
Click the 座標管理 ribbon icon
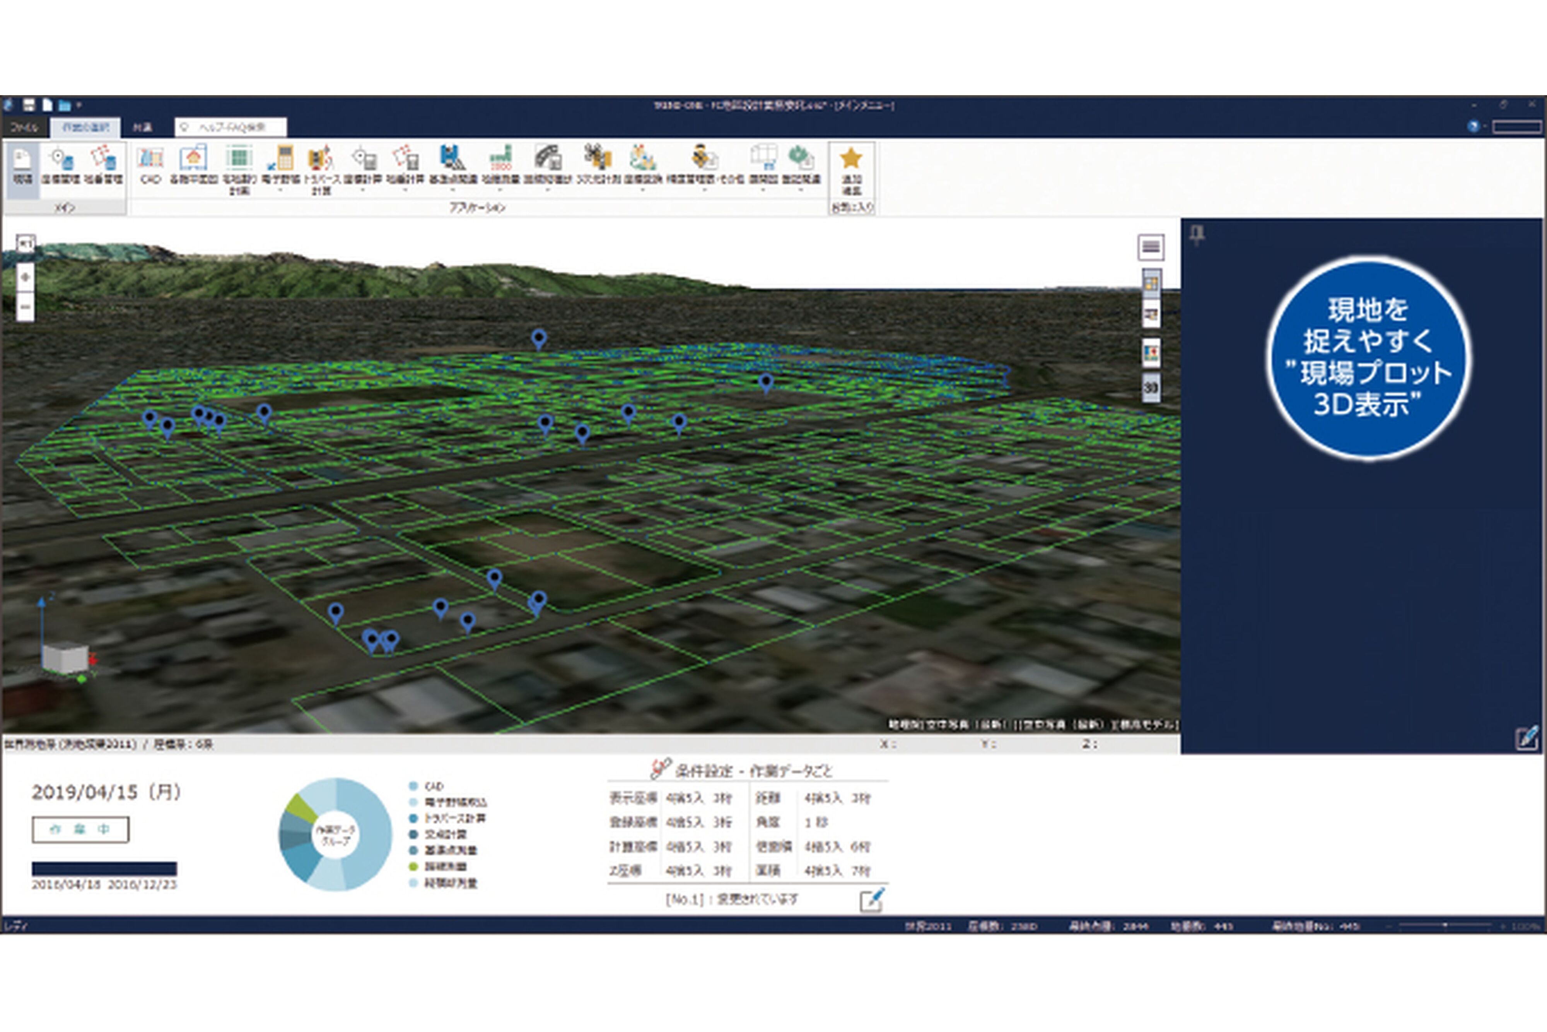point(61,161)
